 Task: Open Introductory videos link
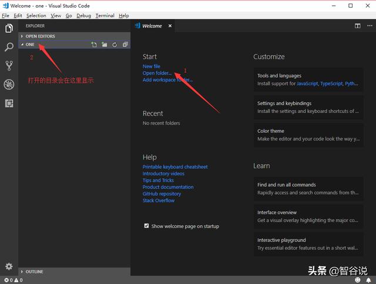(x=163, y=173)
